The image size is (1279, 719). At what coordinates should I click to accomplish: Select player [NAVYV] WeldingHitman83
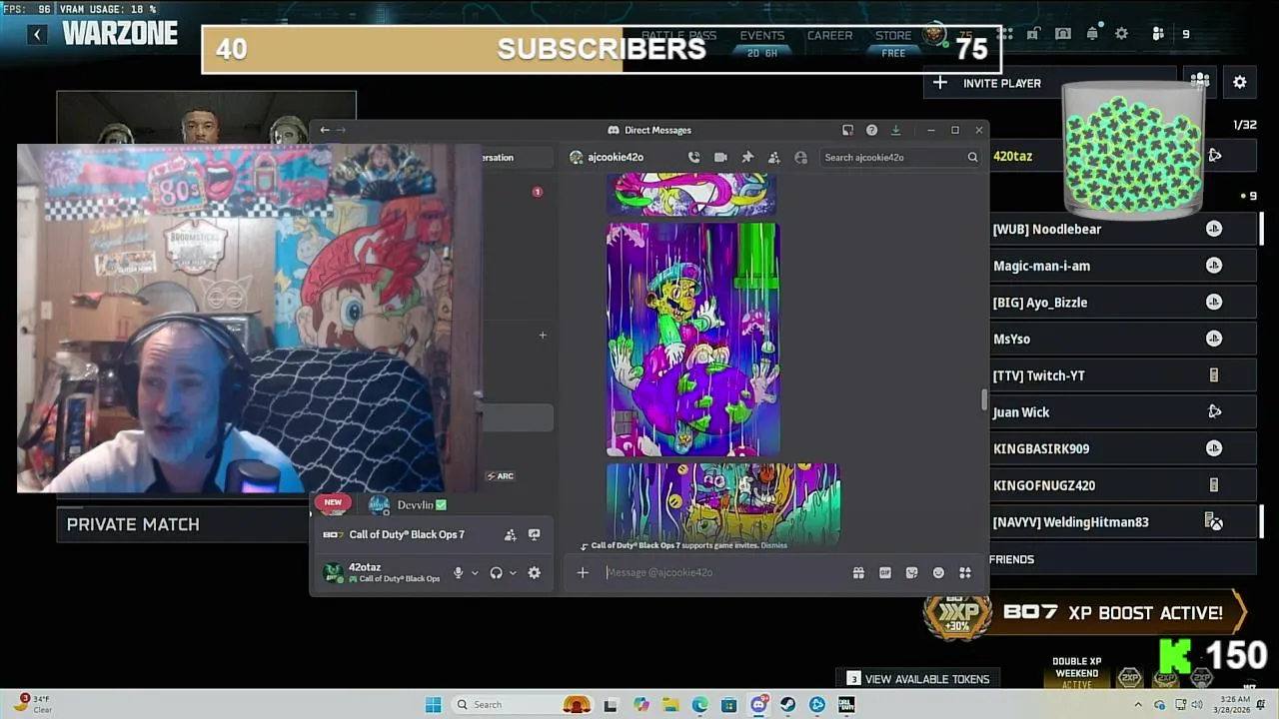tap(1123, 521)
